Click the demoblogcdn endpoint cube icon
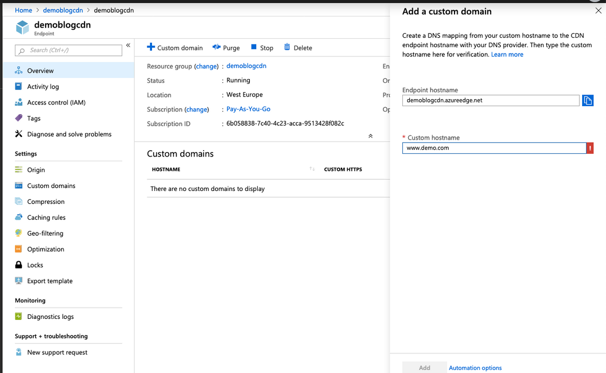The image size is (606, 373). coord(22,28)
